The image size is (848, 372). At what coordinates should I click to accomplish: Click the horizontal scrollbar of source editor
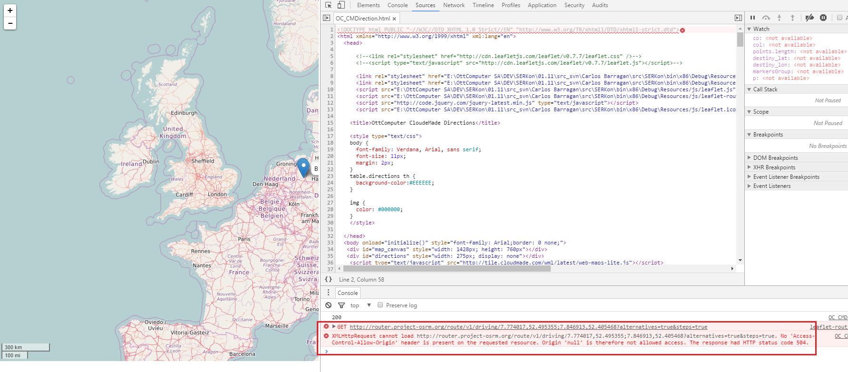pyautogui.click(x=446, y=268)
